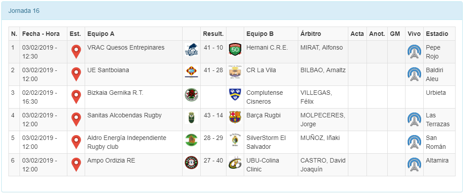Click the Barça Rugbi team crest

pos(235,117)
